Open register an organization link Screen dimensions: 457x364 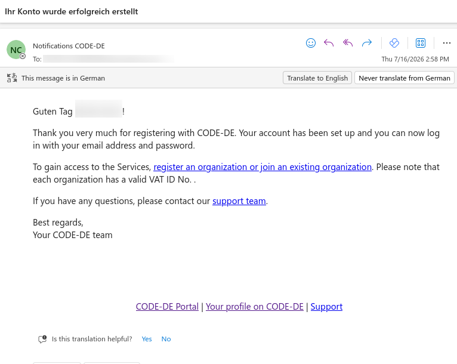coord(263,167)
